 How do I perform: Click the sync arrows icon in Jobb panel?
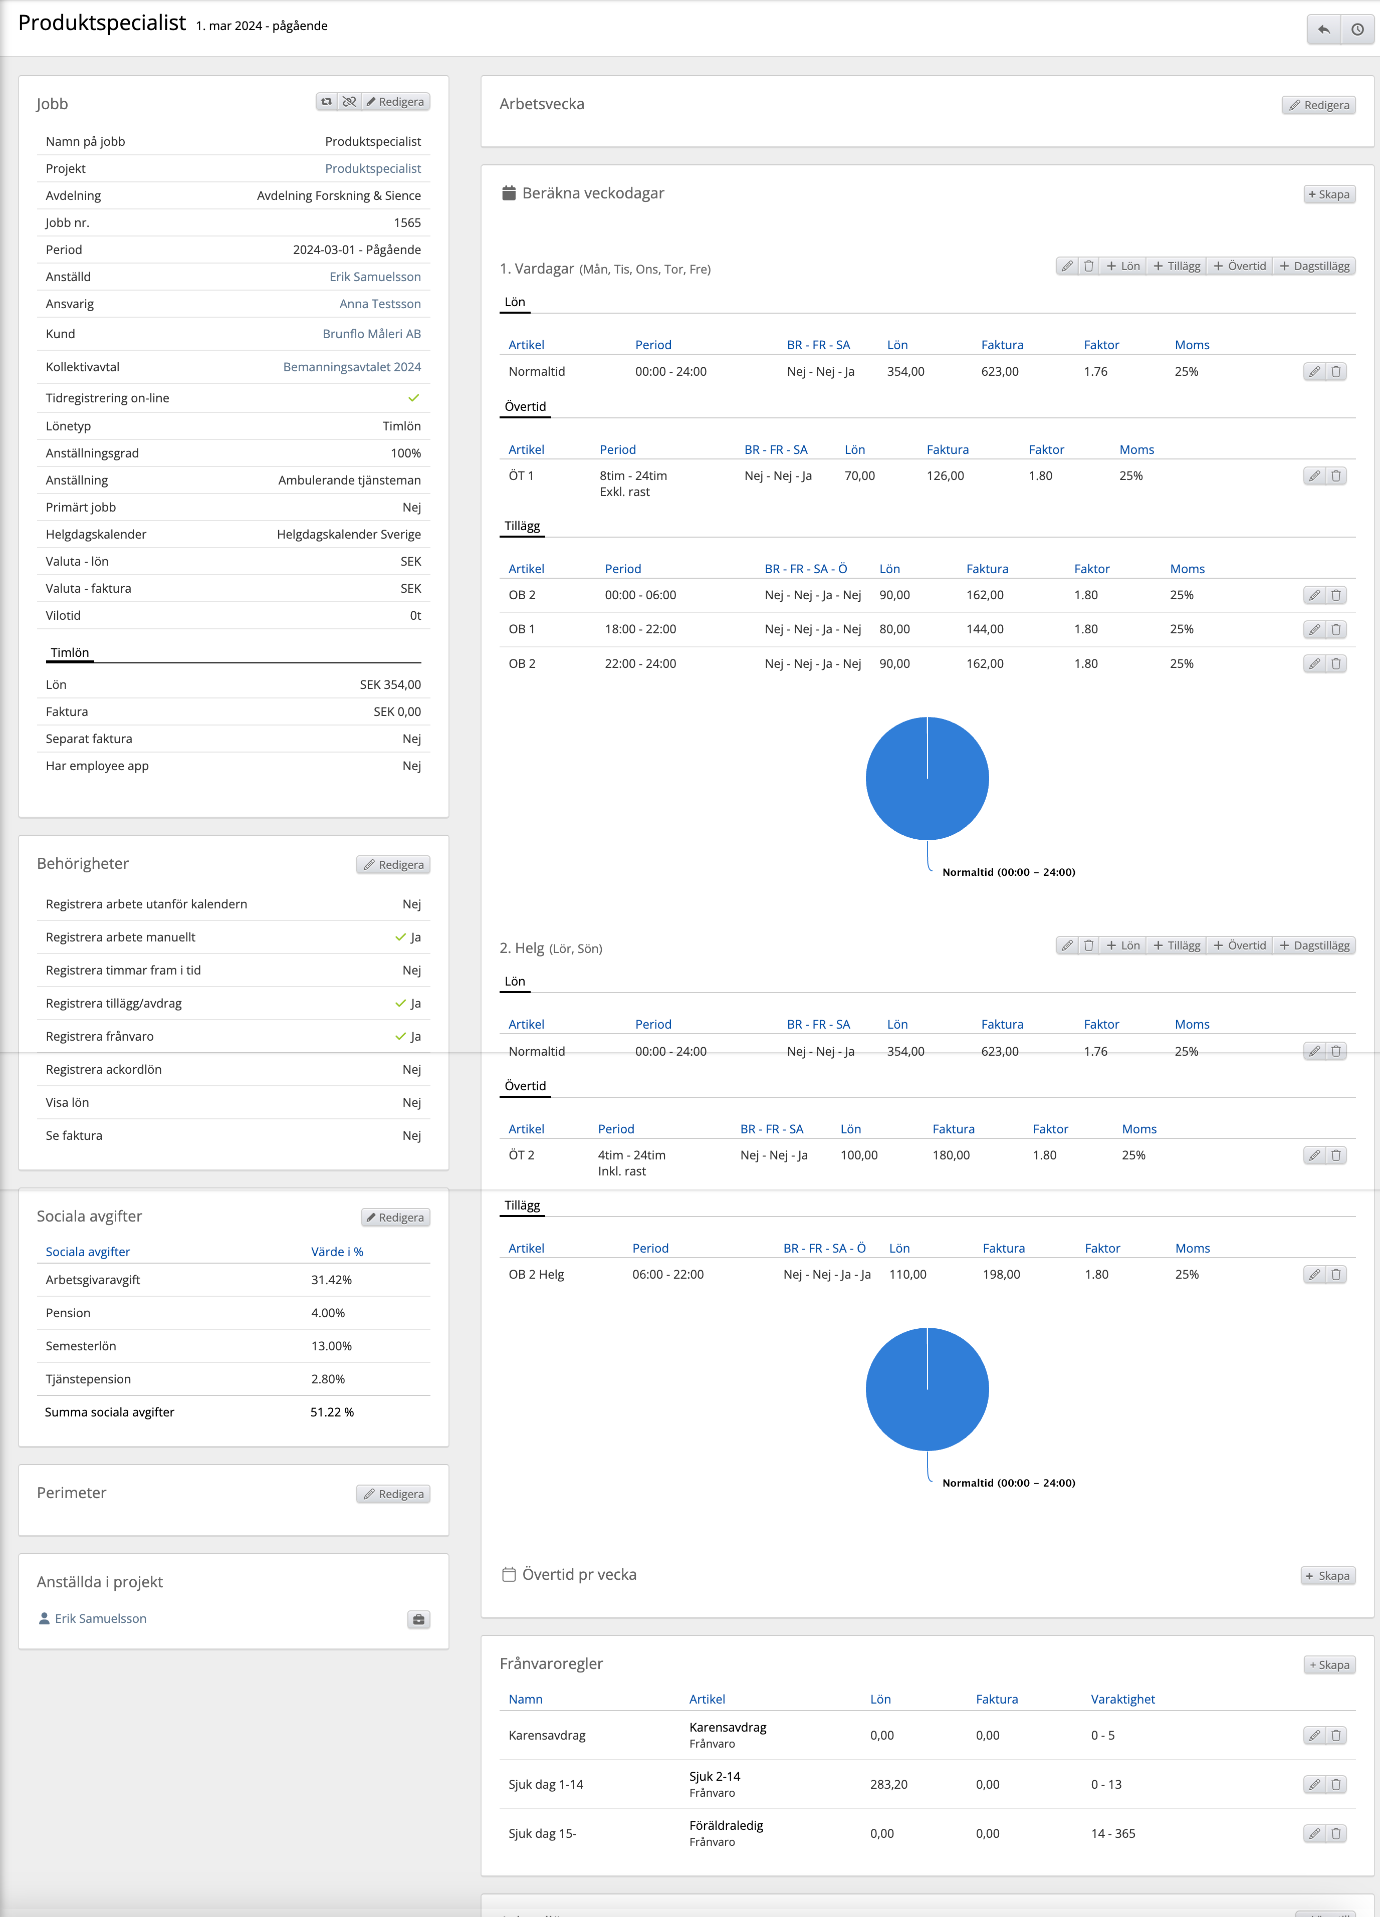(327, 101)
